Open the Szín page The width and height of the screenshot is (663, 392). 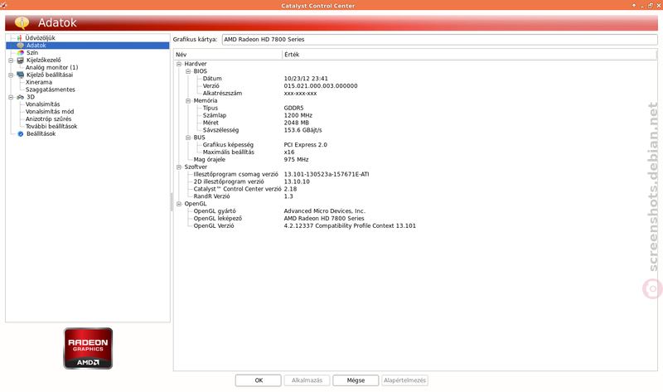[x=32, y=53]
